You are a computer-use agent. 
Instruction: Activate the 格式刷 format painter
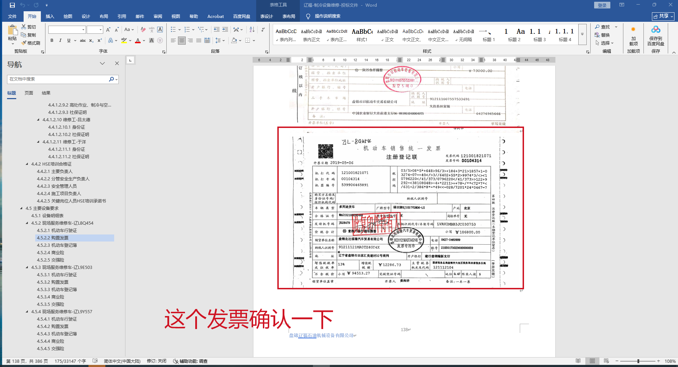point(31,43)
